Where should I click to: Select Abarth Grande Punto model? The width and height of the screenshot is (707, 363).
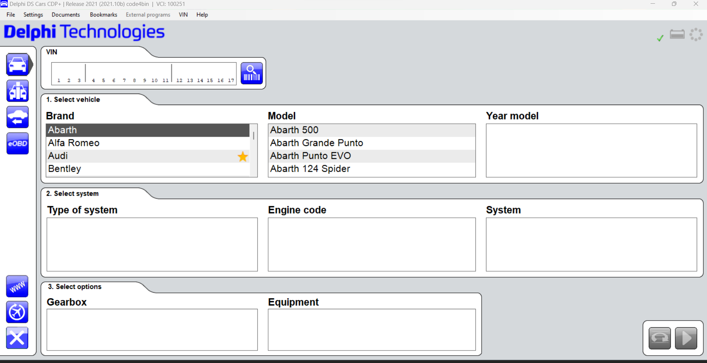pos(372,143)
